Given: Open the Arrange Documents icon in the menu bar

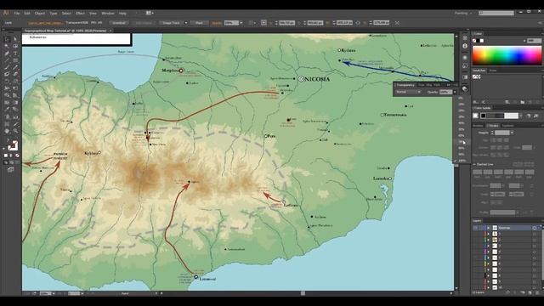Looking at the screenshot, I should 150,13.
